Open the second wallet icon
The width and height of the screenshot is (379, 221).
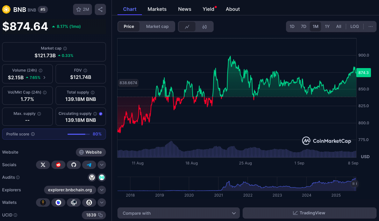[x=58, y=202]
